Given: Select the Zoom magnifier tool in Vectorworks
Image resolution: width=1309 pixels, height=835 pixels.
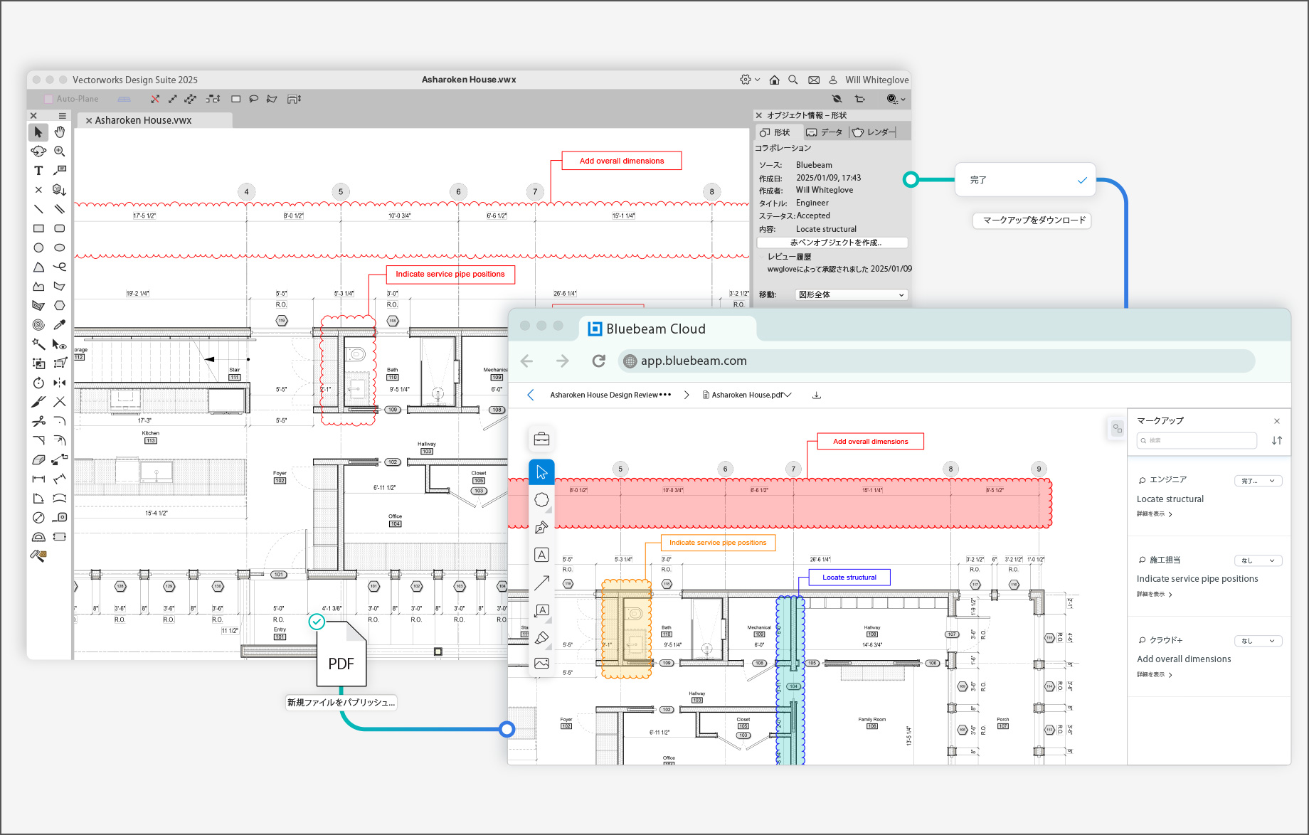Looking at the screenshot, I should pos(60,151).
